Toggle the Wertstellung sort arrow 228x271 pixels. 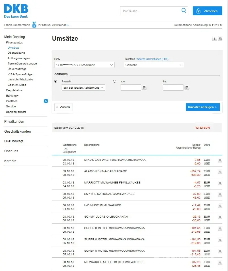(66, 149)
